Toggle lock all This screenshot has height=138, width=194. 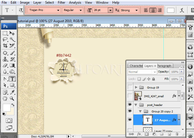(153, 79)
